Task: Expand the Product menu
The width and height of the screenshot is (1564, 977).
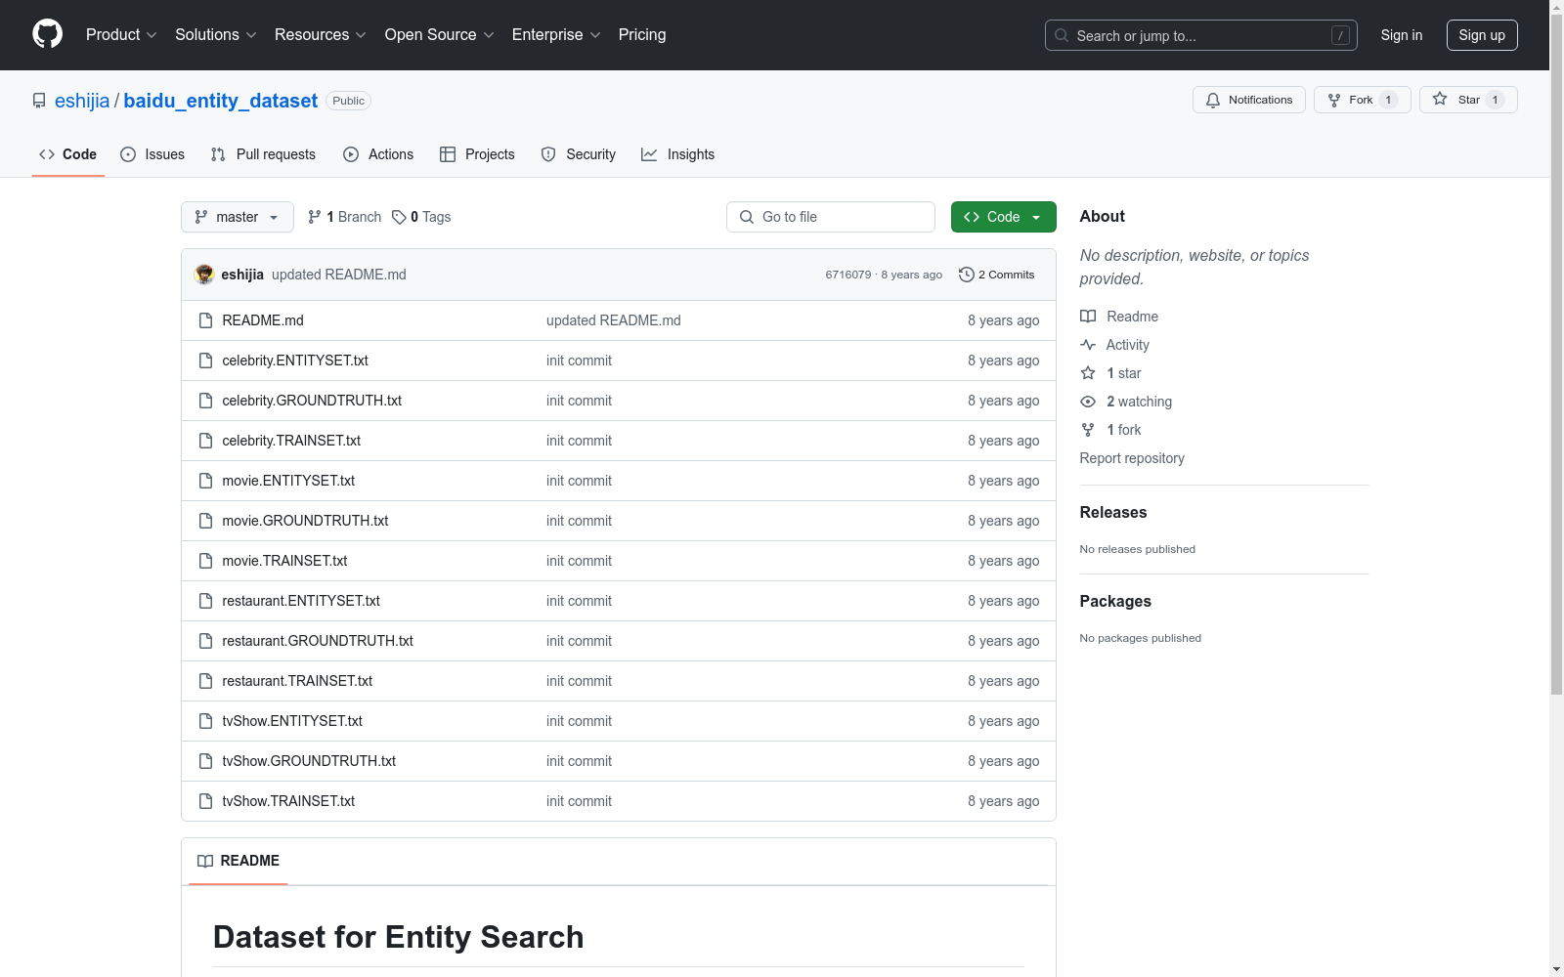Action: [x=121, y=35]
